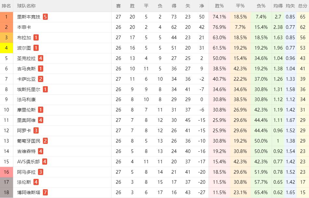Click the red badge 4 beside AVS俱乐部
Viewport: 309px width, 198px height.
(45, 162)
